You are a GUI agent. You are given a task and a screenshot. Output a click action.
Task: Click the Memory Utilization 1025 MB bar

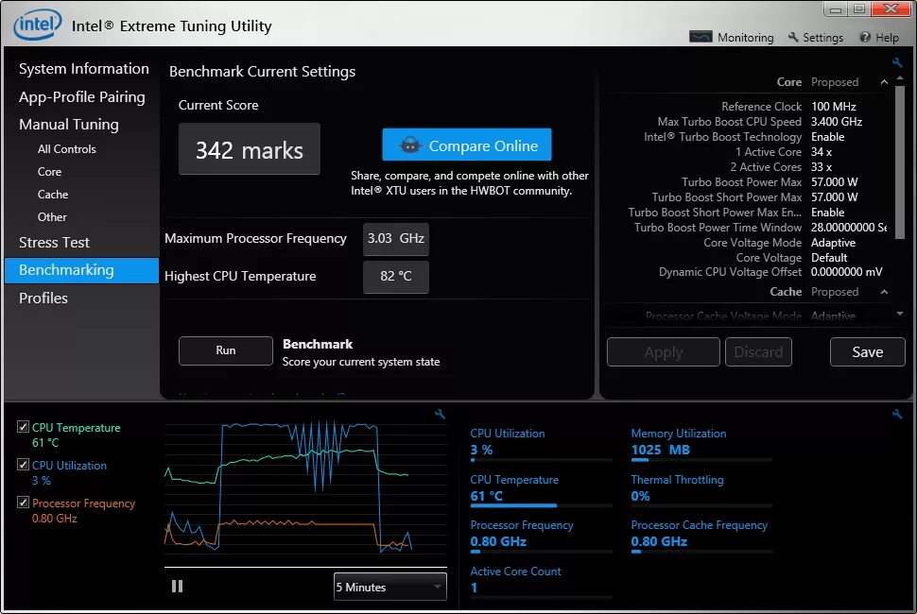point(701,460)
